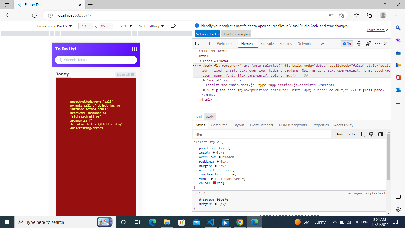Open the more tools plus icon in DevTools tabs
This screenshot has width=405, height=228.
pyautogui.click(x=332, y=43)
